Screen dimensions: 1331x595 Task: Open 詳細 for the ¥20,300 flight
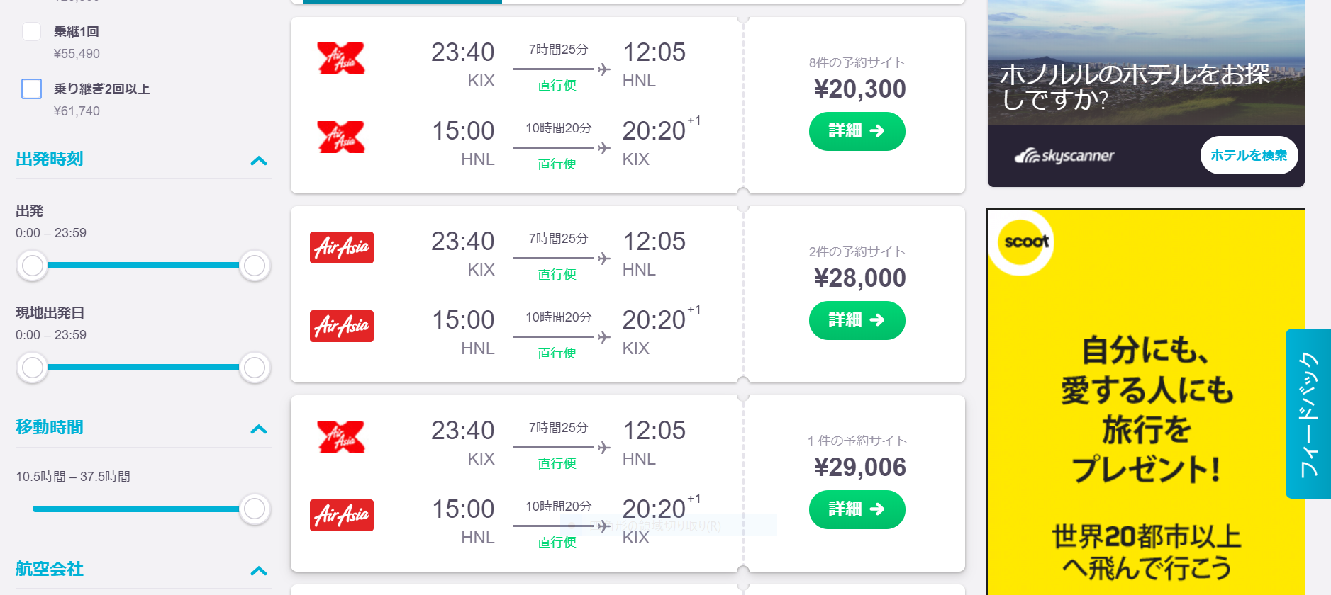pyautogui.click(x=857, y=131)
